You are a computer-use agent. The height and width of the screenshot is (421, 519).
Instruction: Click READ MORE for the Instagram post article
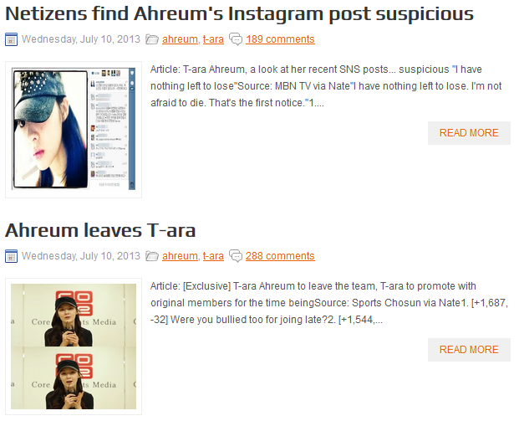point(469,133)
